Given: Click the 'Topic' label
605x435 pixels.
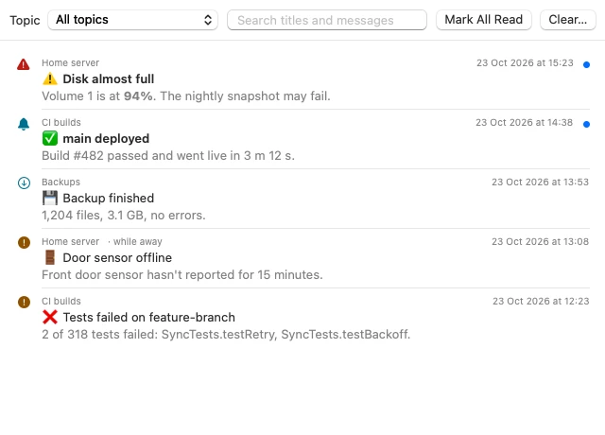Looking at the screenshot, I should pos(25,20).
